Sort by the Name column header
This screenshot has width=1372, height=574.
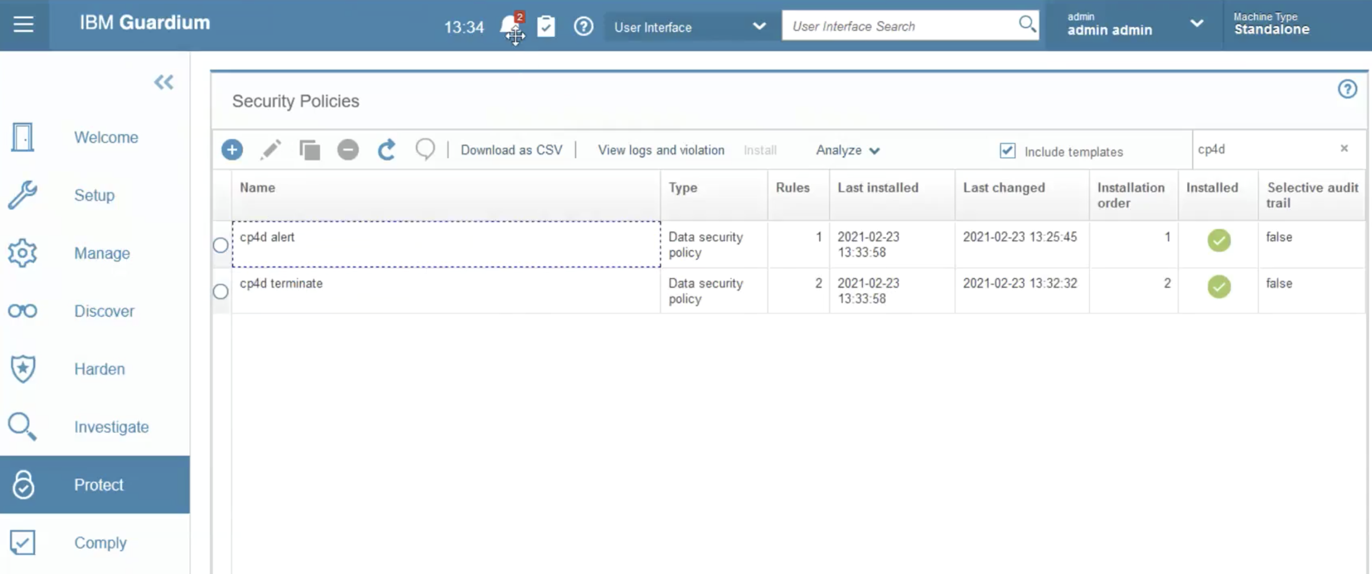click(x=257, y=188)
